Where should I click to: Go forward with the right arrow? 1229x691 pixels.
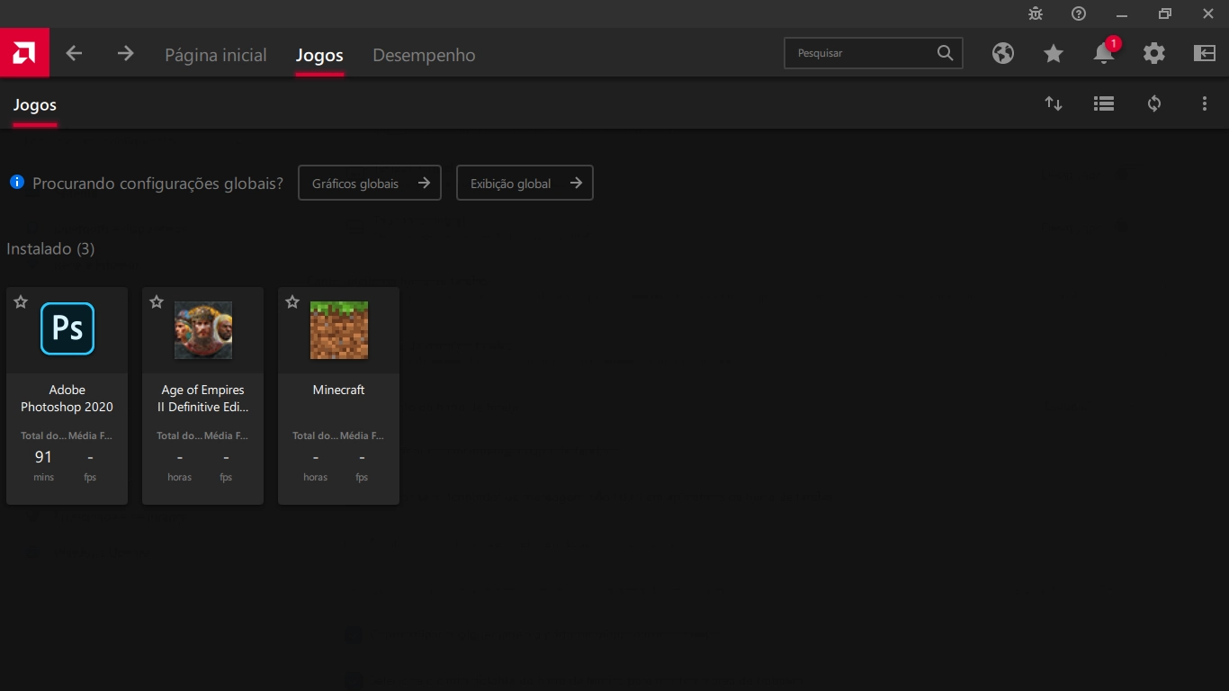[x=125, y=53]
